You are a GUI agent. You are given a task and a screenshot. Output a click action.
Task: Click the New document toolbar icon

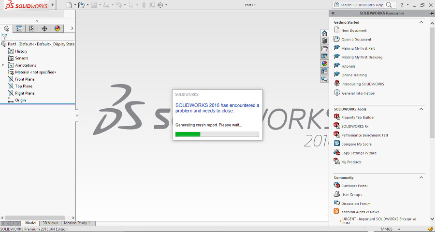pyautogui.click(x=69, y=5)
